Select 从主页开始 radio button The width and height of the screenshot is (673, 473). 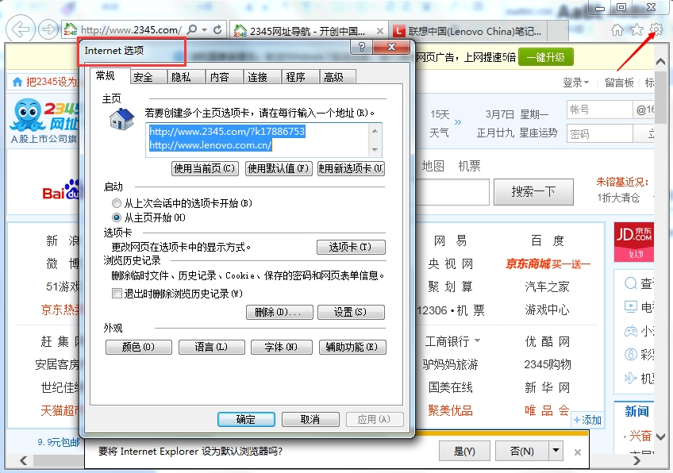117,217
